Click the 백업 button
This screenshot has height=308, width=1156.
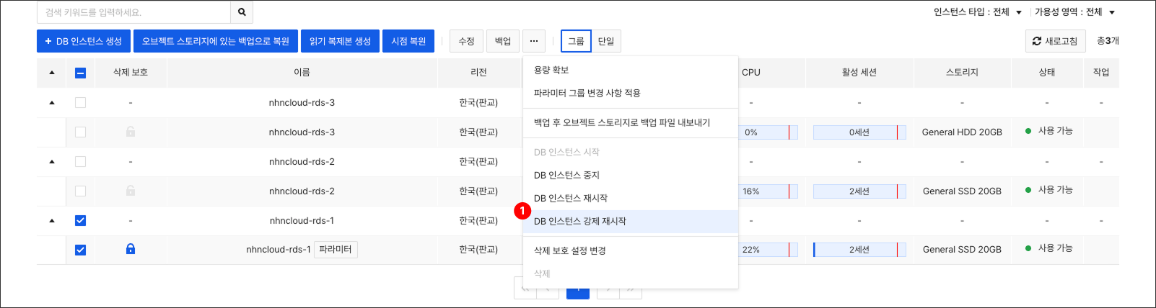[x=503, y=41]
